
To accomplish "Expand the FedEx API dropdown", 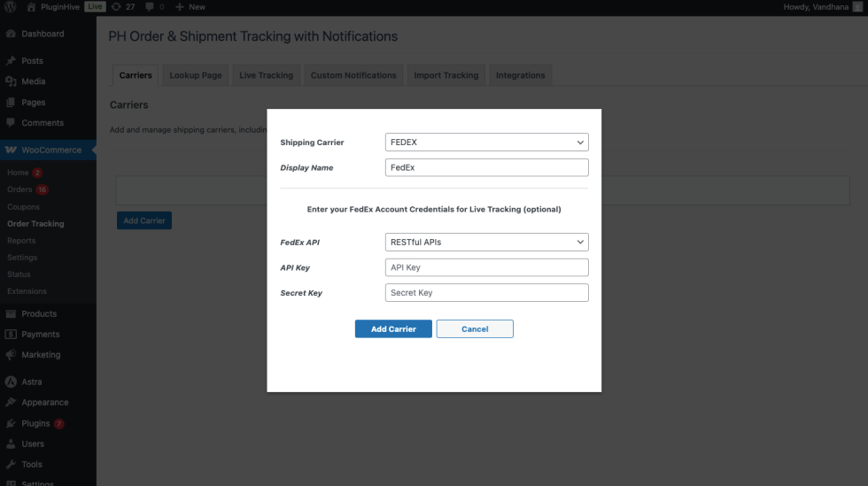I will (x=487, y=242).
